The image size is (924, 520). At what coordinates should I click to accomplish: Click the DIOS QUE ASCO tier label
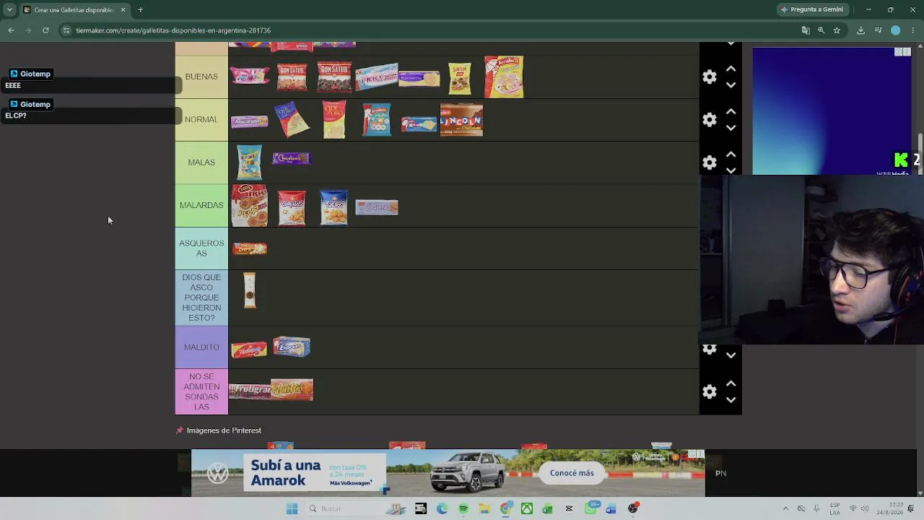(x=201, y=298)
